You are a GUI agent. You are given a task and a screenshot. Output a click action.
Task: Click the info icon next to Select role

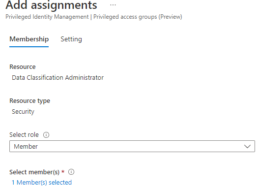(46, 135)
